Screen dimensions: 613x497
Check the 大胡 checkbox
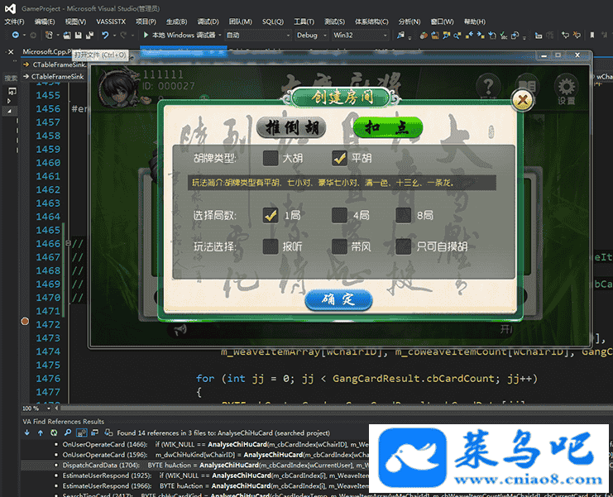271,158
